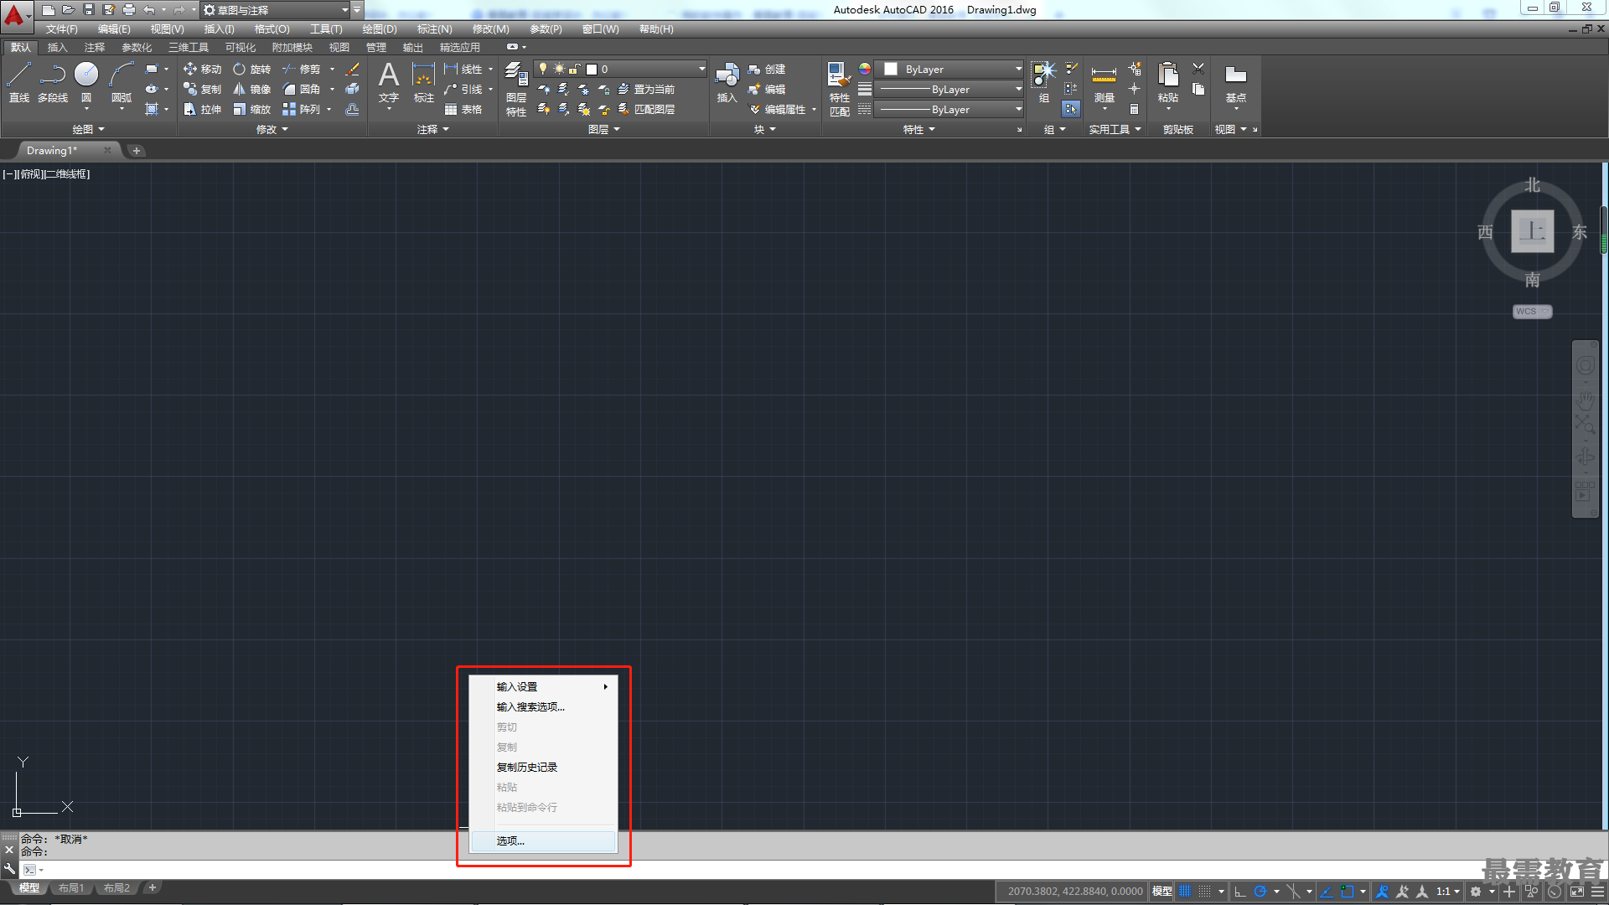Select the 圆 (Circle) tool
The height and width of the screenshot is (905, 1609).
86,82
